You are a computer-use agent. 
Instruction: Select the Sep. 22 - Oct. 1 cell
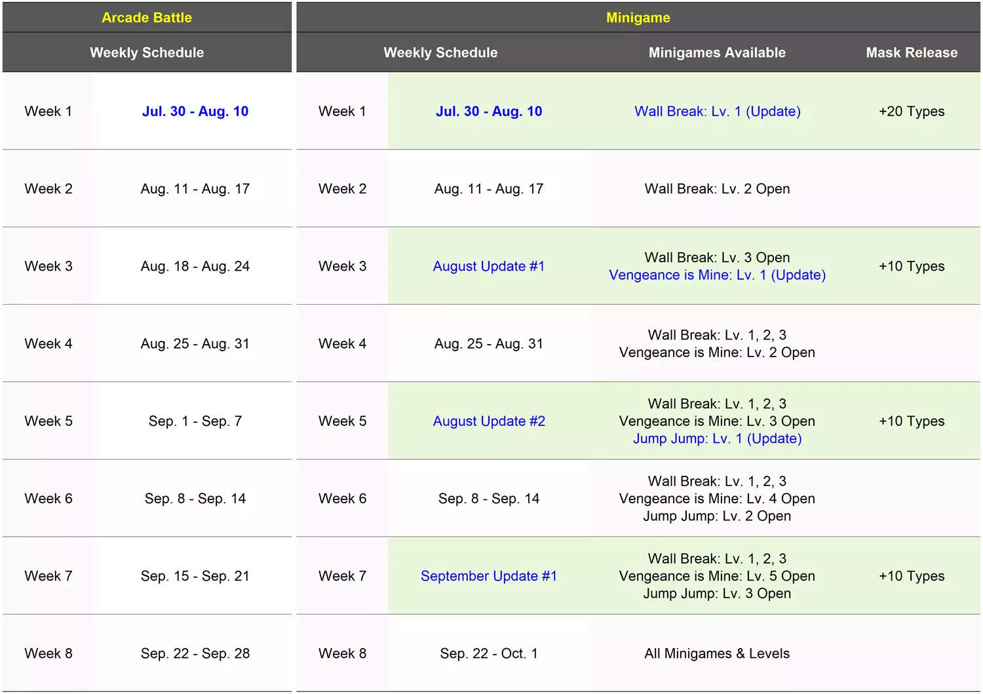[x=488, y=653]
